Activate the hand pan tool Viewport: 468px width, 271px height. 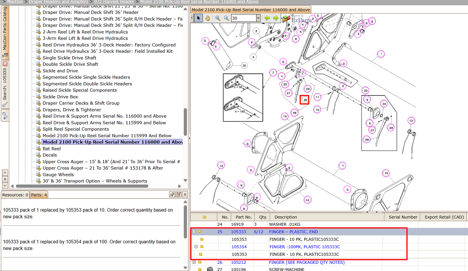(207, 18)
